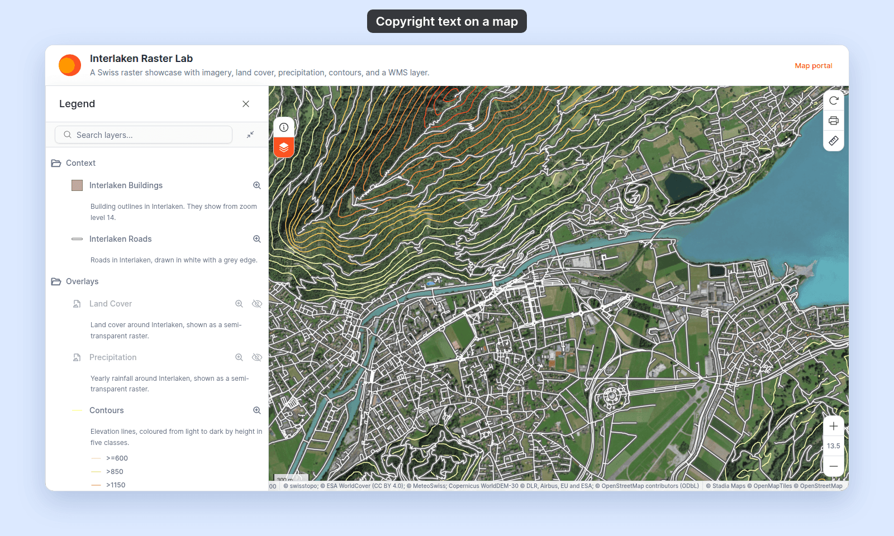Click inside the Search layers field
Viewport: 894px width, 536px height.
coord(144,135)
